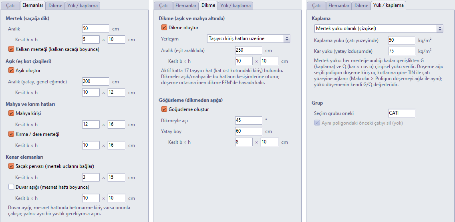Click the Mahya kirişi Kesit width field containing 12
Screen dimensions: 455x222
91,124
